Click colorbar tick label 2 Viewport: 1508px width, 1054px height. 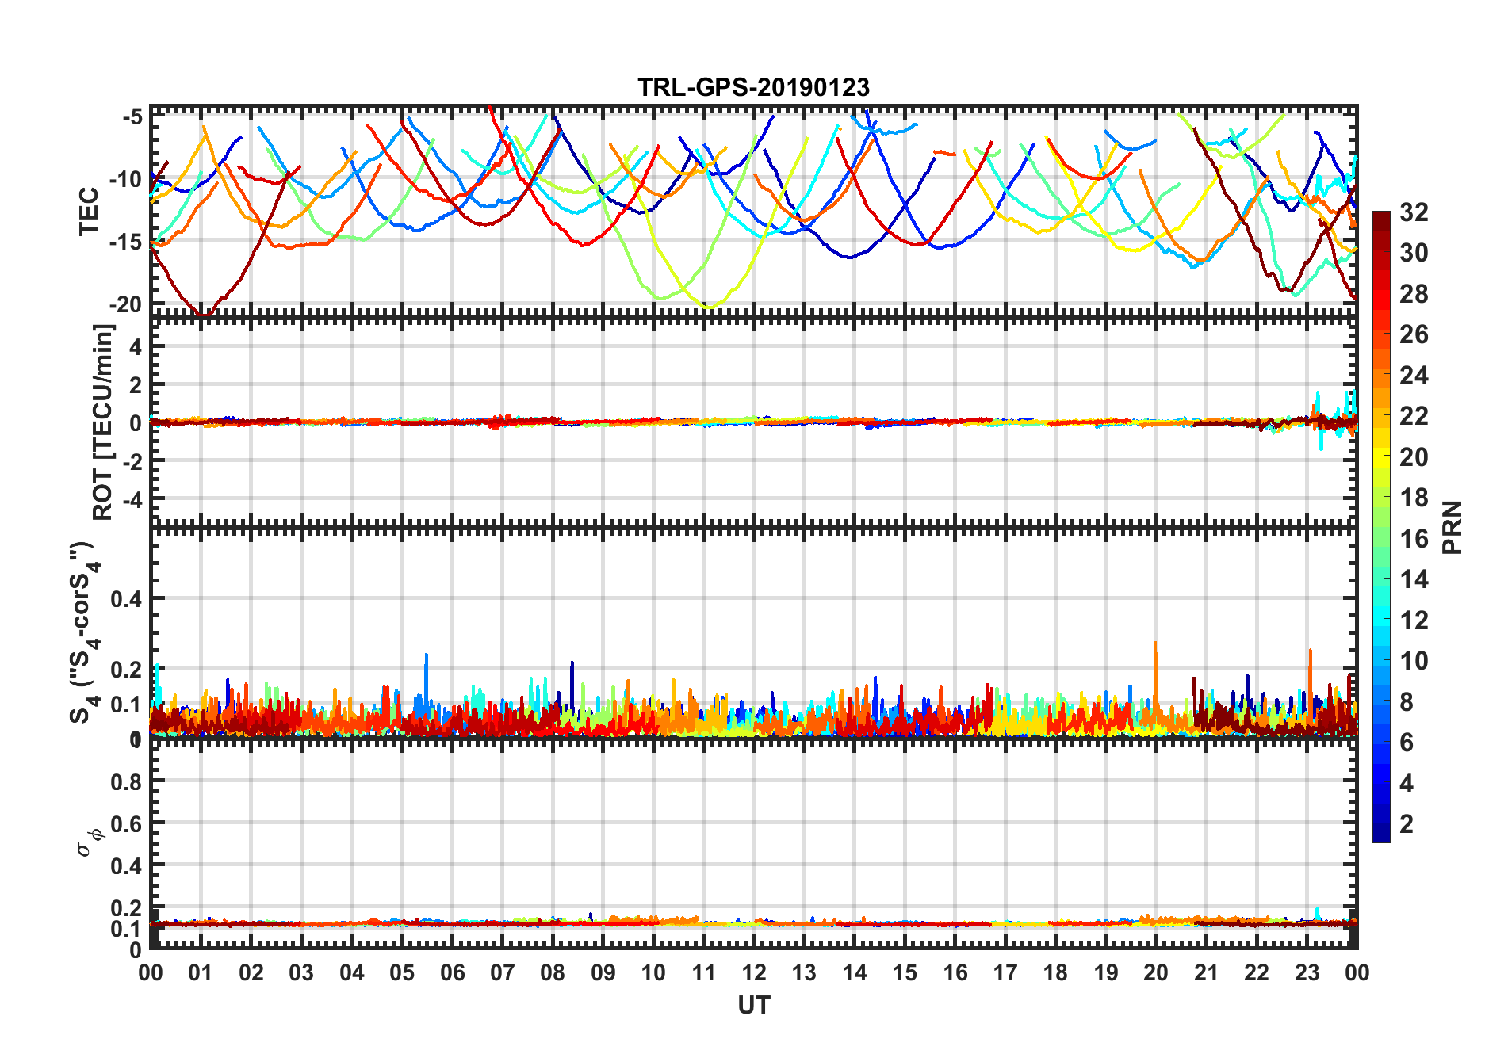coord(1407,824)
